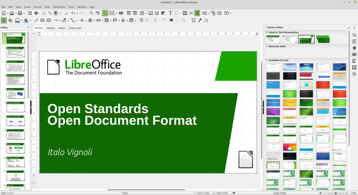Choose the Insert Line tool
Viewport: 358px width, 195px height.
(36, 21)
